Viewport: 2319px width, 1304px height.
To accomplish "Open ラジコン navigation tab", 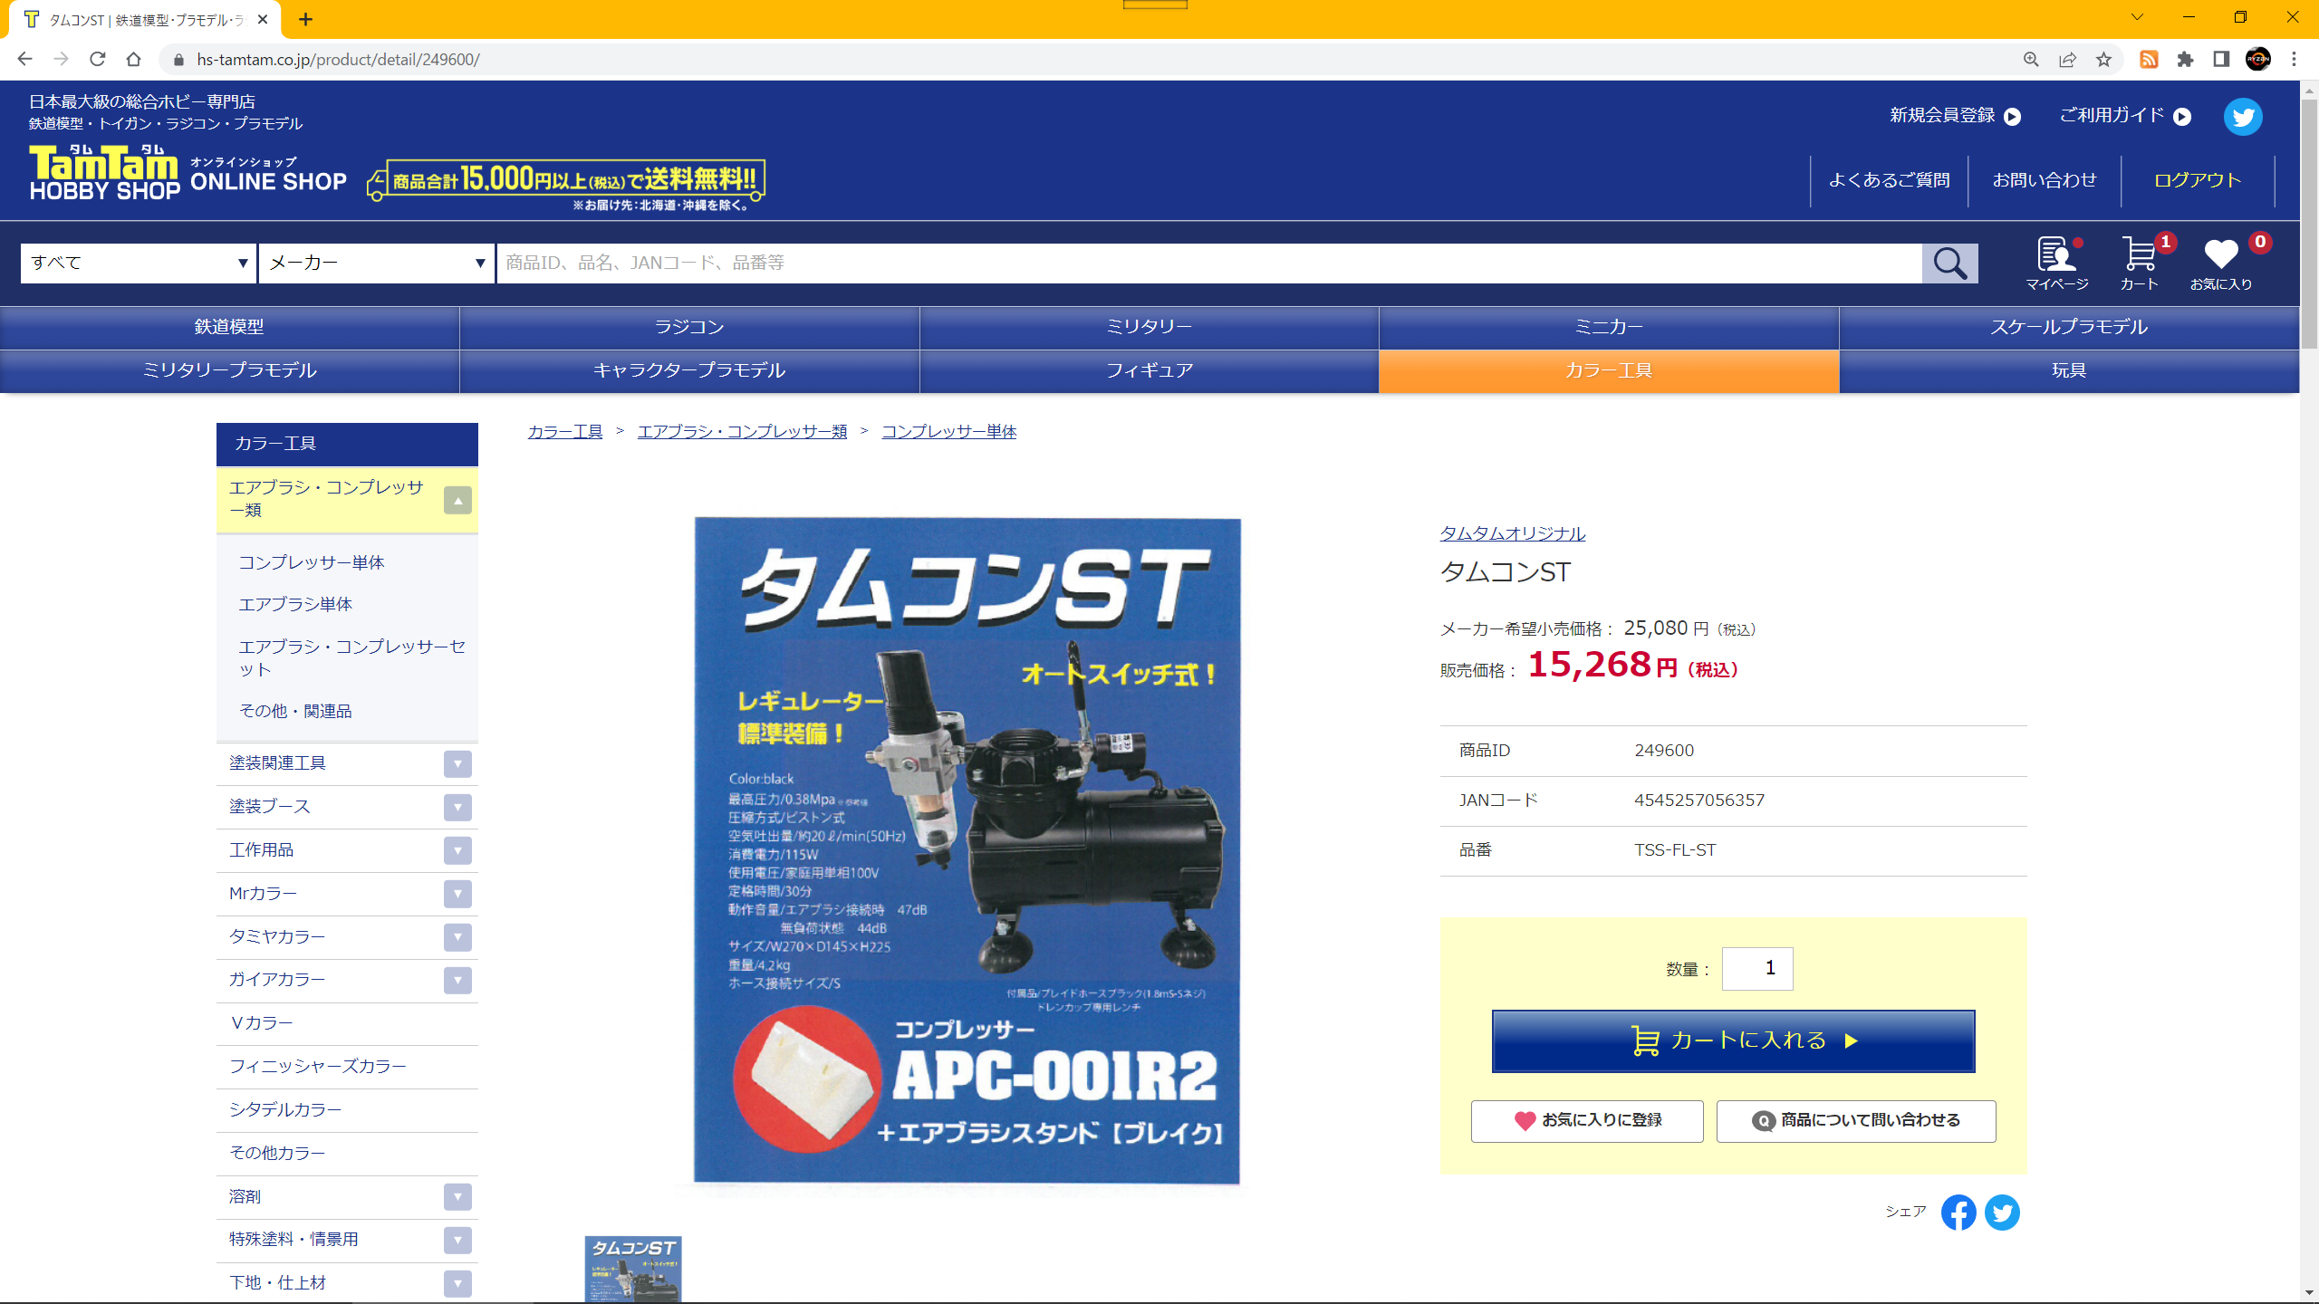I will click(x=689, y=327).
